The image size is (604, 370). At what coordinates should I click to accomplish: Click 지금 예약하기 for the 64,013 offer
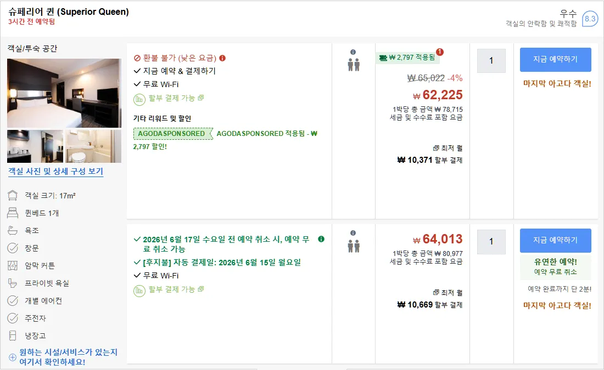[556, 241]
